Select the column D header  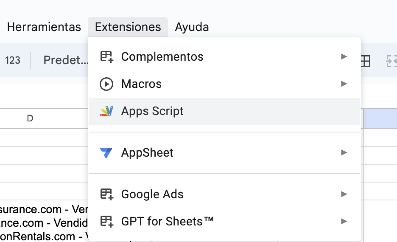click(30, 118)
